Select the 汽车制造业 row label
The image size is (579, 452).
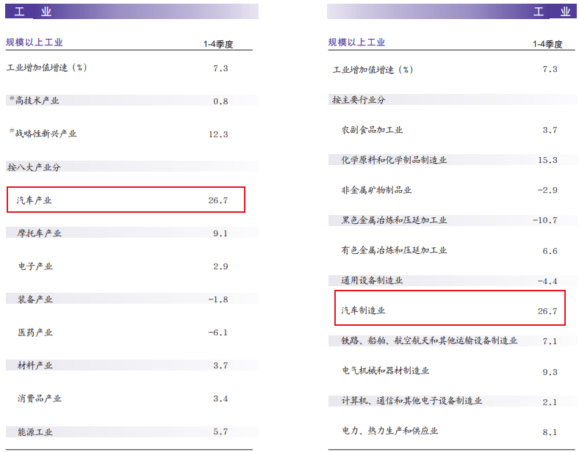[364, 310]
